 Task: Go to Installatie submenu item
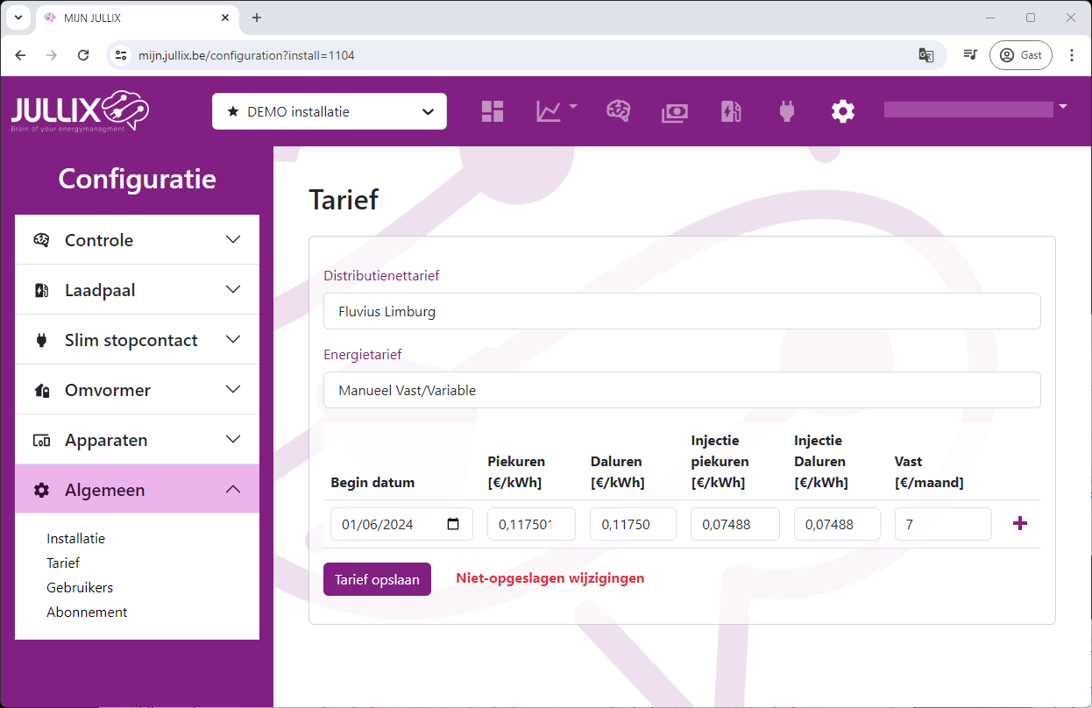coord(75,539)
